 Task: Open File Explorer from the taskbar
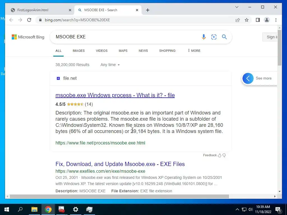click(x=34, y=209)
